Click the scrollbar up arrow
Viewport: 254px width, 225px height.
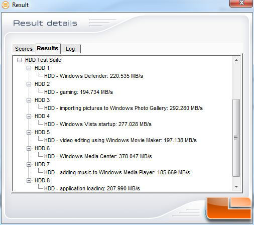point(236,60)
